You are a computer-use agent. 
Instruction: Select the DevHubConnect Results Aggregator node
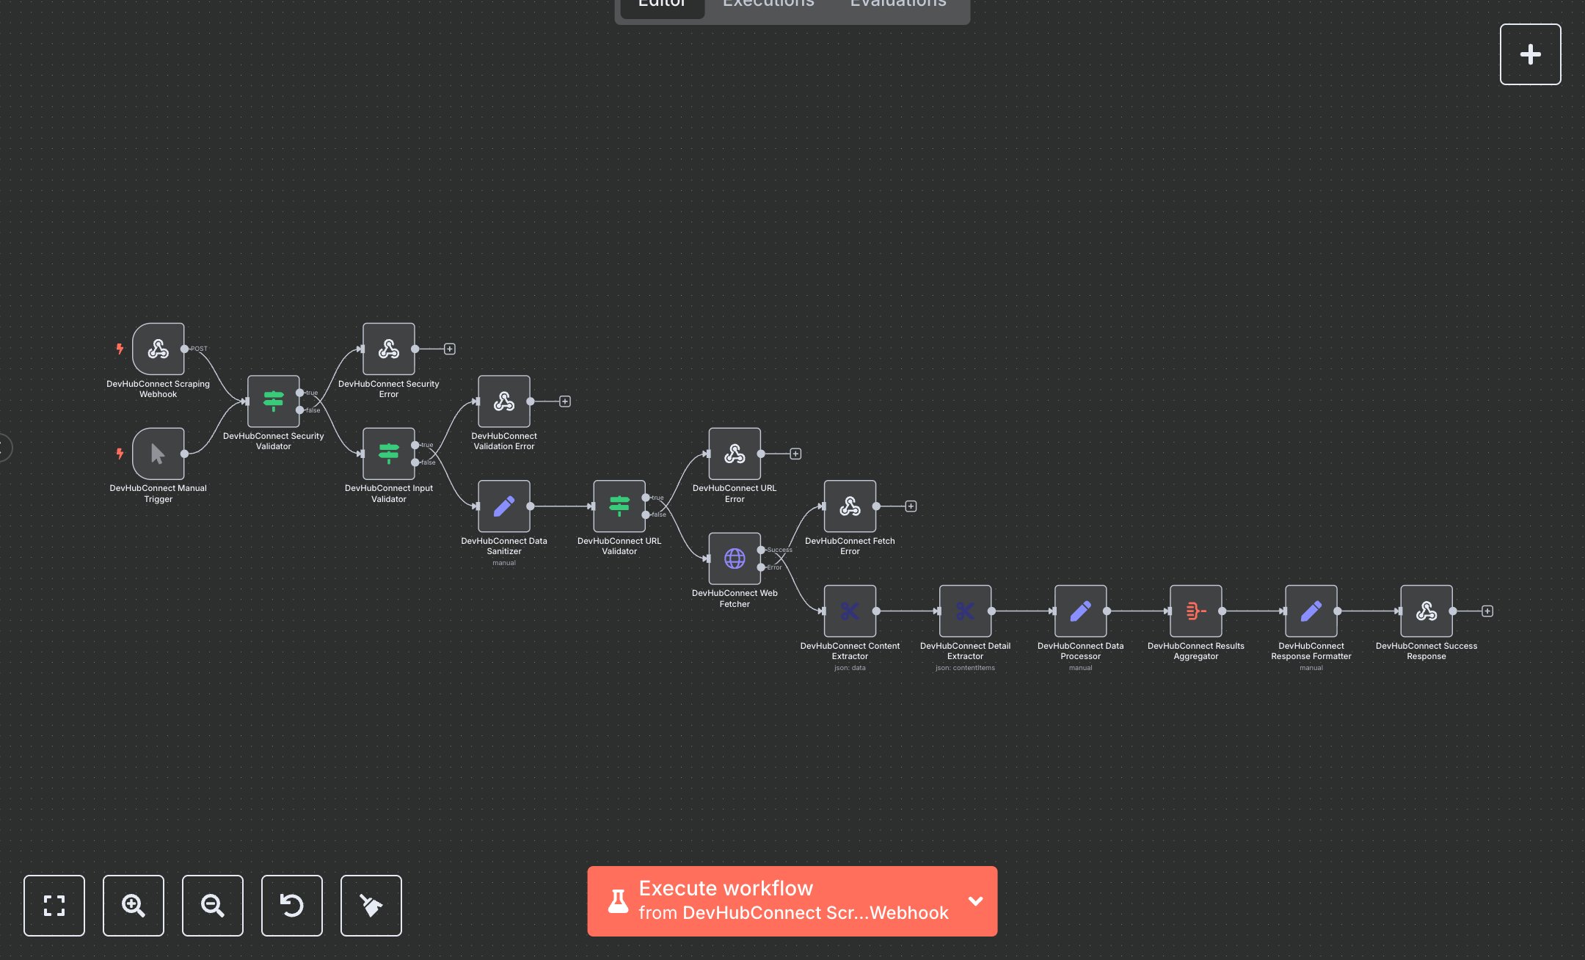1195,611
